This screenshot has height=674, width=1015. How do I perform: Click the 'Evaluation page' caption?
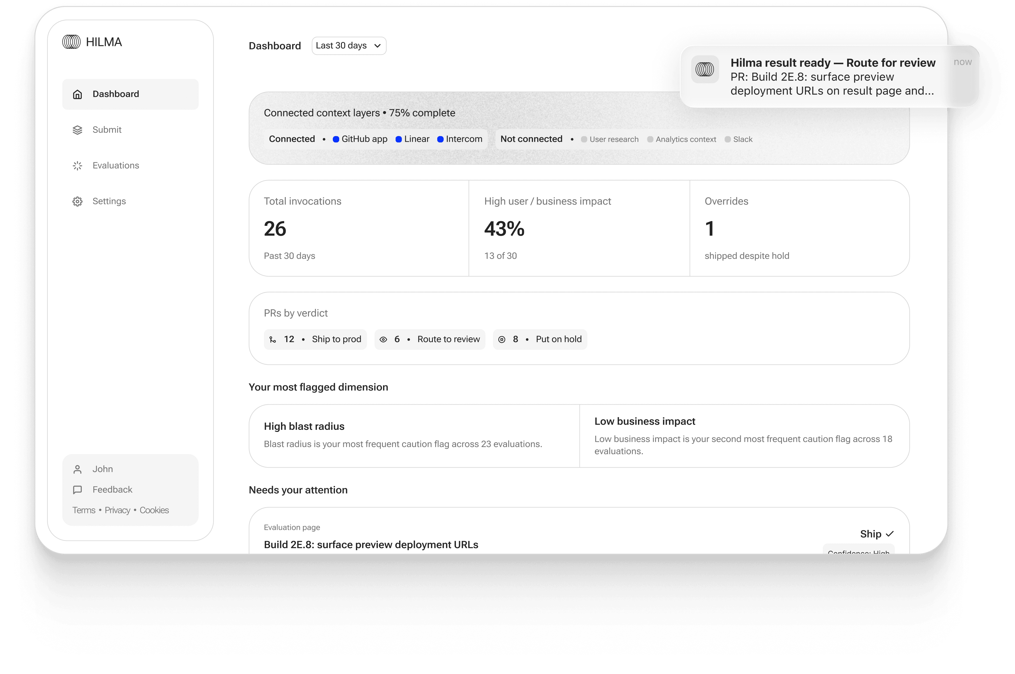tap(292, 528)
